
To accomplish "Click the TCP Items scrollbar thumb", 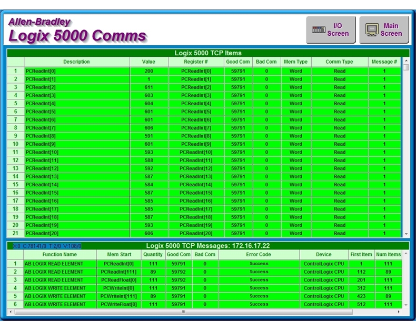I will pyautogui.click(x=406, y=67).
